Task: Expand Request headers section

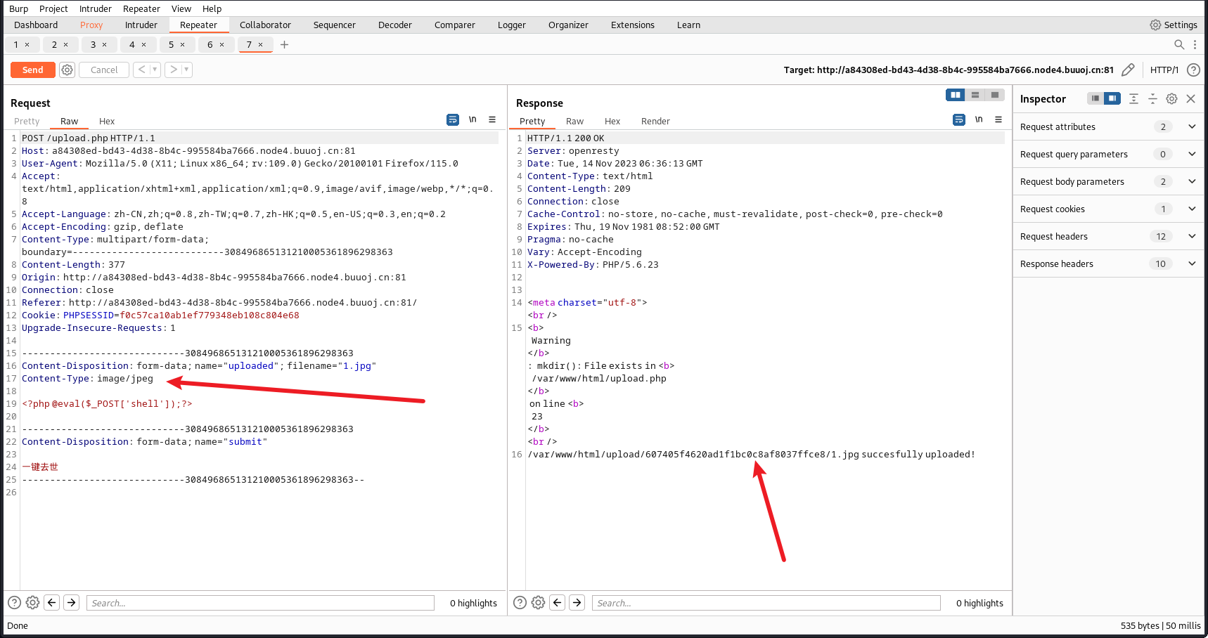Action: (1108, 237)
